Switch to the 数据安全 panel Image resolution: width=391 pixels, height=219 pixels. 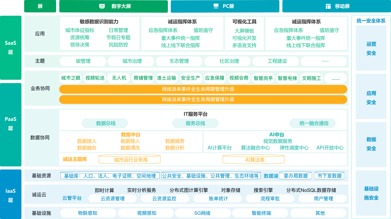[x=371, y=144]
